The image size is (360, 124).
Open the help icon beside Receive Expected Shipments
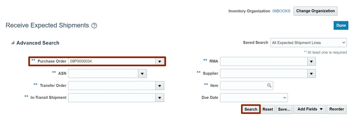94,26
